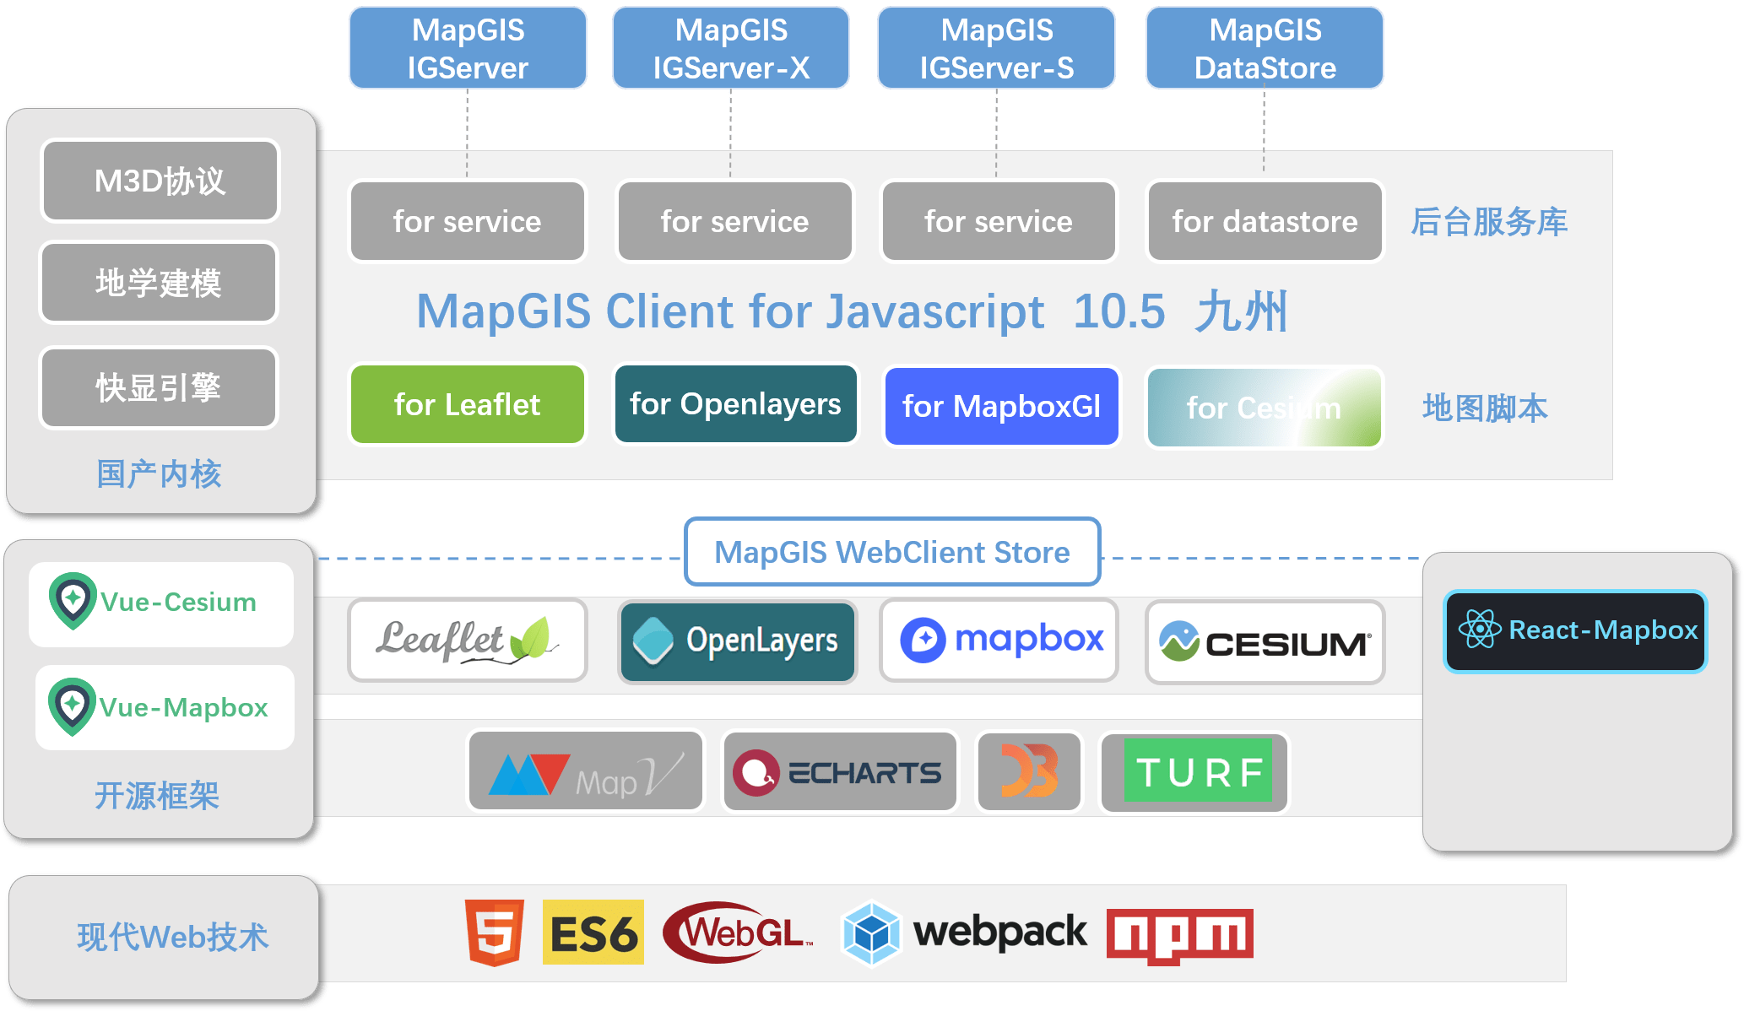Click the TURF logo tile

(1194, 771)
